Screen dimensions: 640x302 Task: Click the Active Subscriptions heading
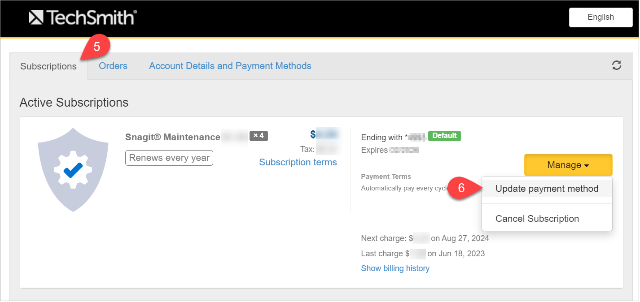pos(74,102)
